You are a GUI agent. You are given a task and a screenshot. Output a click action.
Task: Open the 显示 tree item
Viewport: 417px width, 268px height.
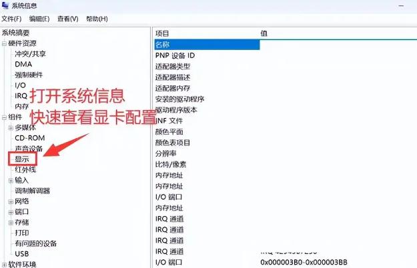click(x=22, y=159)
